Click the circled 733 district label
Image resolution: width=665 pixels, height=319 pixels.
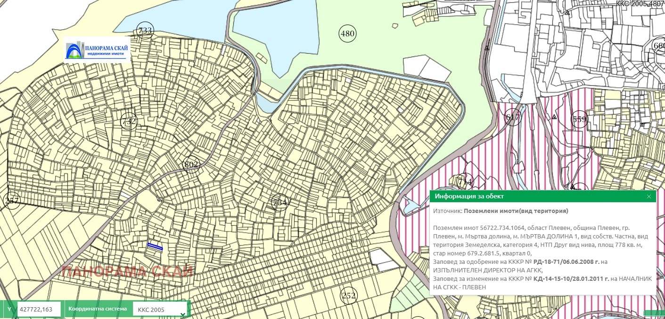tap(145, 31)
